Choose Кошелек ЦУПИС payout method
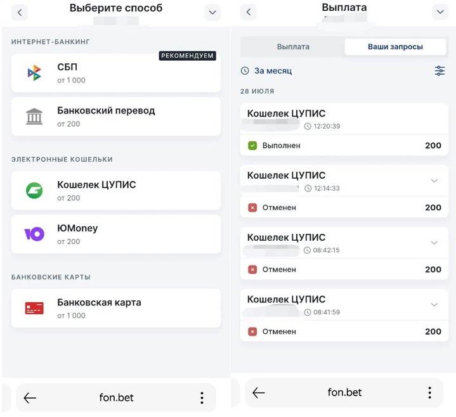456x417 pixels. coord(116,190)
